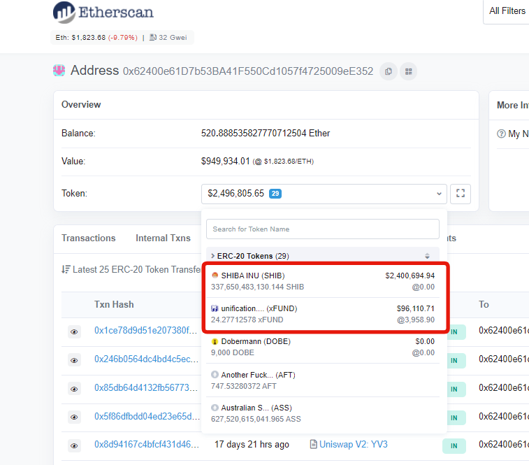The width and height of the screenshot is (529, 465).
Task: Collapse the ERC-20 Tokens (29) group
Action: pyautogui.click(x=249, y=256)
